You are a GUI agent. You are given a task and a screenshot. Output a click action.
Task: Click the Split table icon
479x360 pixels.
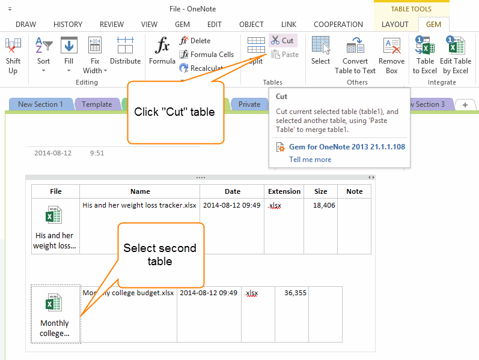point(256,45)
